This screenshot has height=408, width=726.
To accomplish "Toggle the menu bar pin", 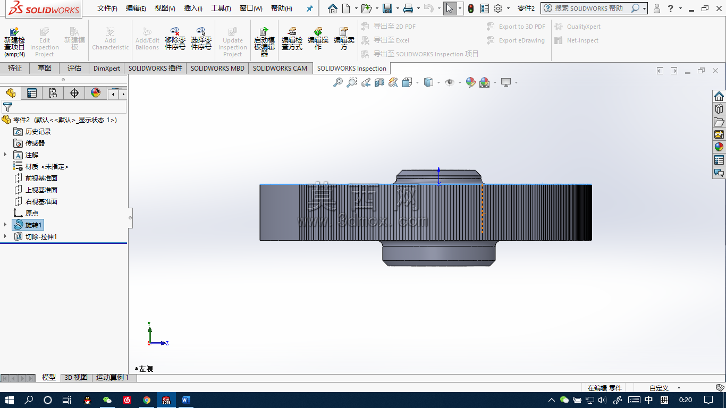I will click(x=310, y=8).
